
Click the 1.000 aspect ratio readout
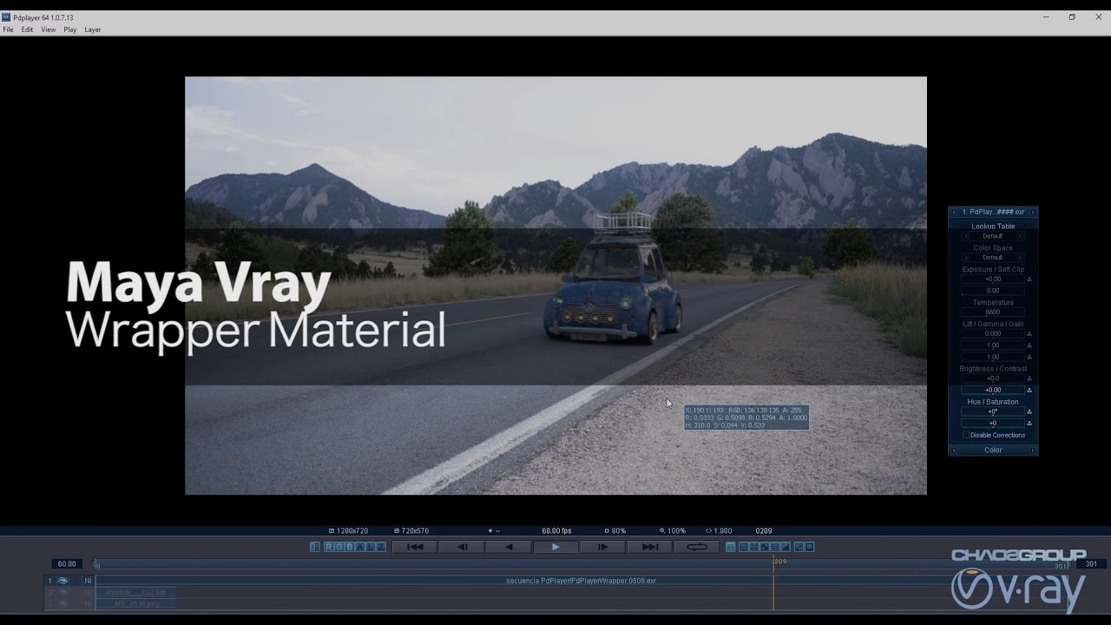coord(717,530)
